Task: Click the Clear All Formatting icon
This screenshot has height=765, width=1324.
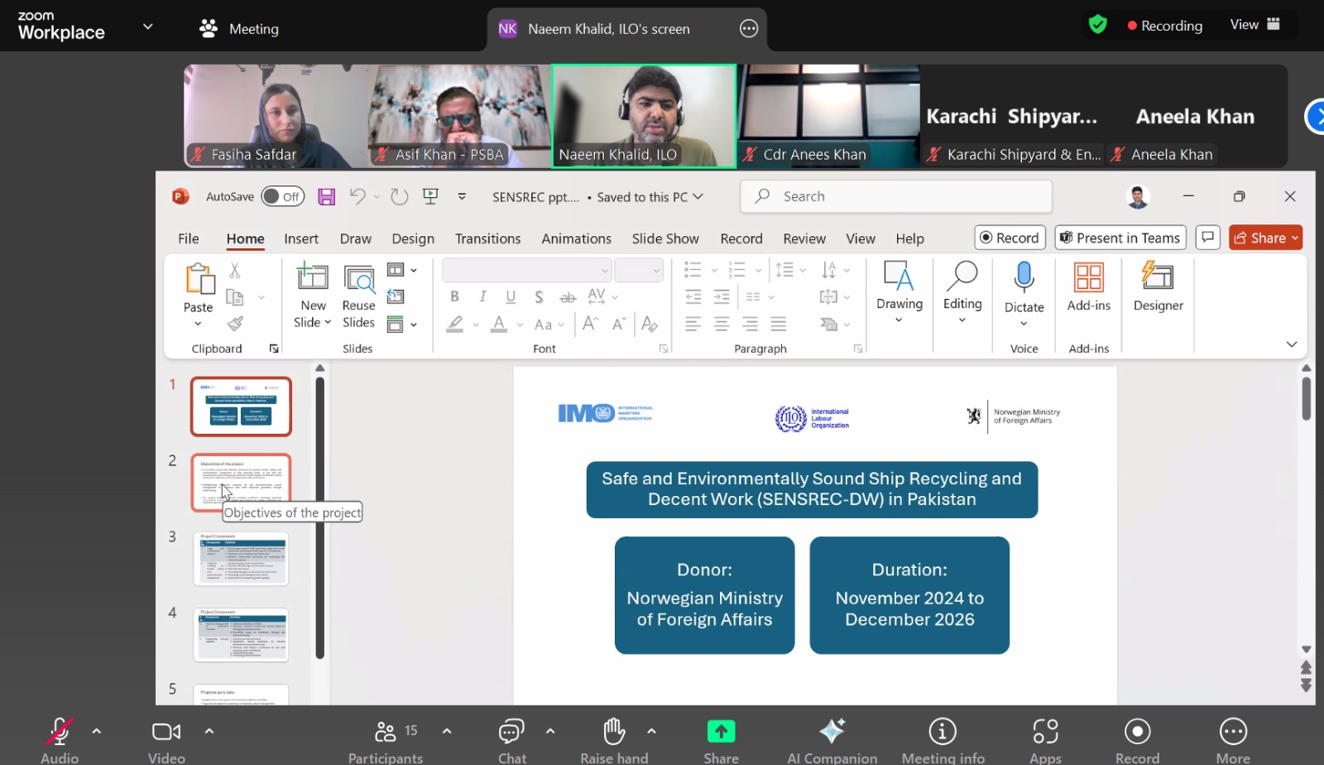Action: coord(650,324)
